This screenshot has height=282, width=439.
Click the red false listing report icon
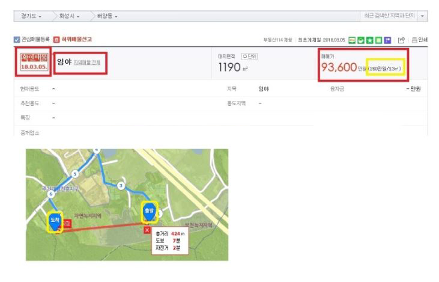click(56, 40)
